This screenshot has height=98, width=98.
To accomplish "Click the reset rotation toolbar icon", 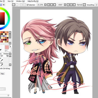I will (74, 5).
